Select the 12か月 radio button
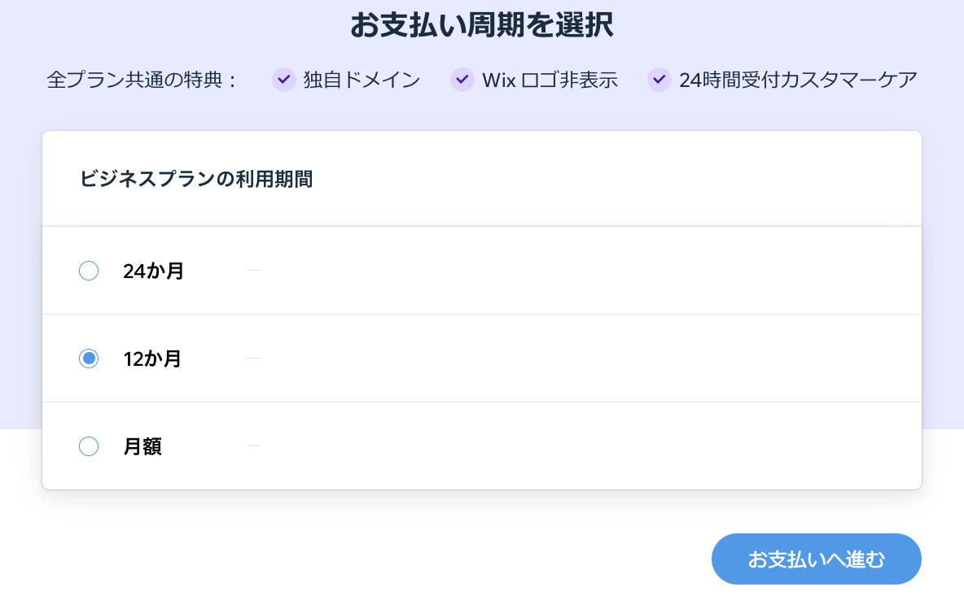This screenshot has width=964, height=600. [x=89, y=359]
